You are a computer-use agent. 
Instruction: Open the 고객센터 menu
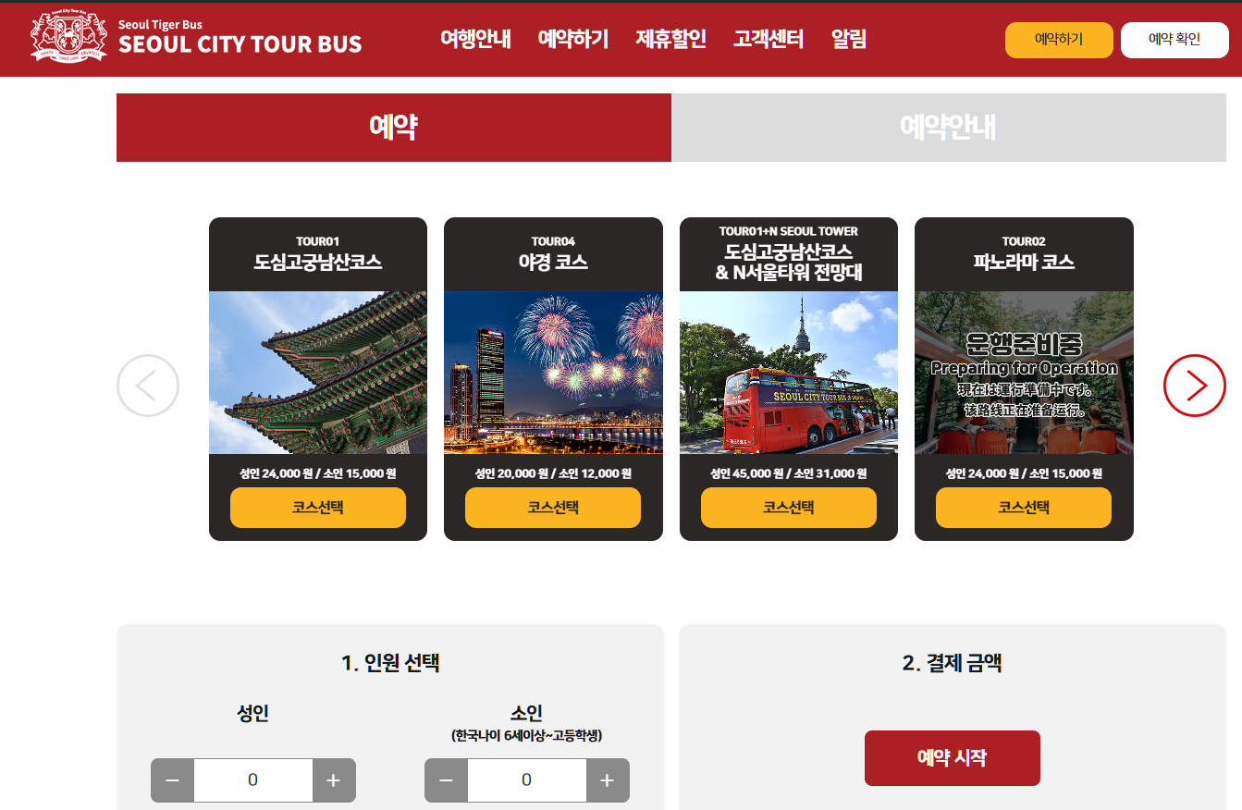tap(769, 39)
